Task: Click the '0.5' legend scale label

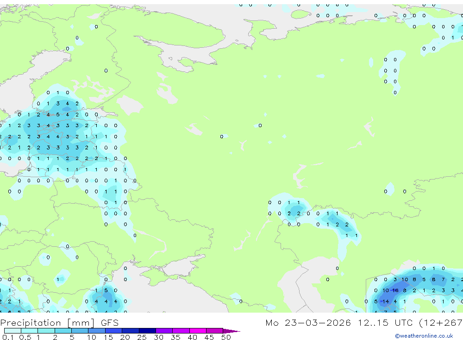Action: 25,337
